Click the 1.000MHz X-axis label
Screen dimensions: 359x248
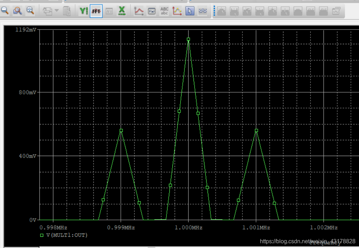tap(188, 227)
